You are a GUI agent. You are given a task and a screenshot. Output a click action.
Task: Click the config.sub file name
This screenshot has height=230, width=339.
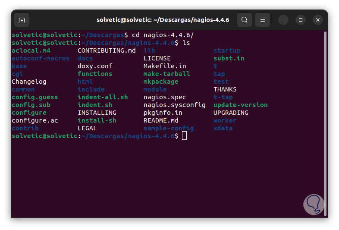(31, 105)
